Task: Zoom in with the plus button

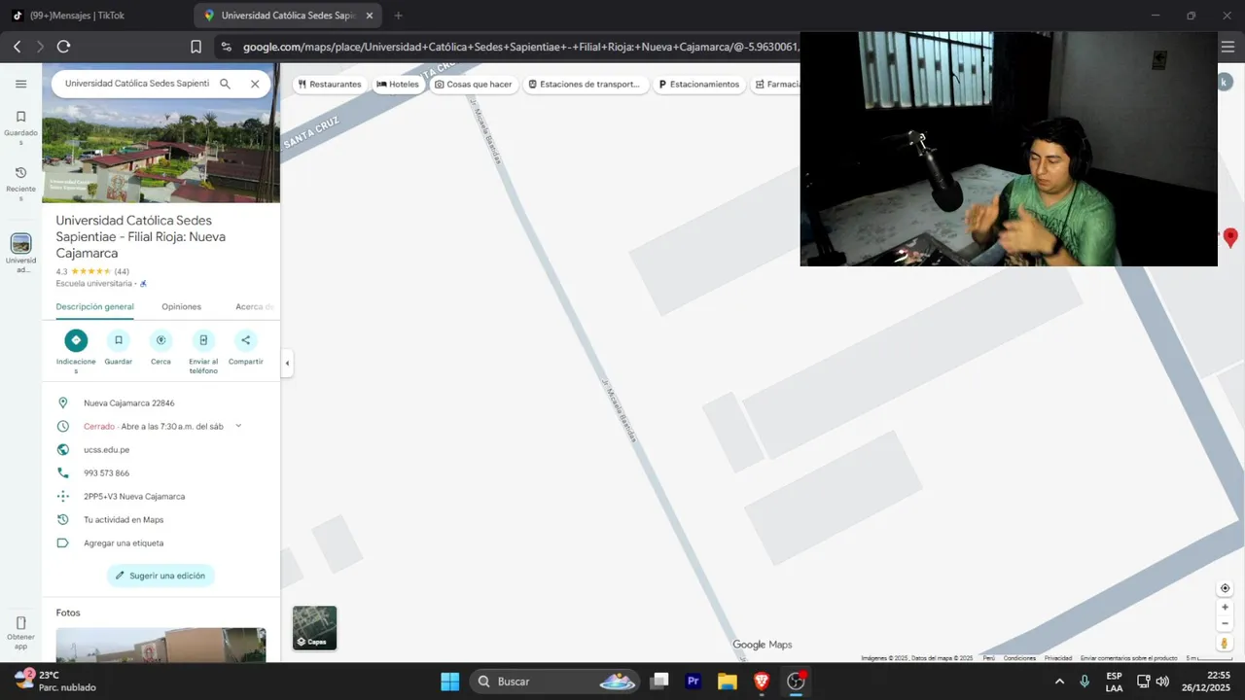Action: click(1225, 607)
